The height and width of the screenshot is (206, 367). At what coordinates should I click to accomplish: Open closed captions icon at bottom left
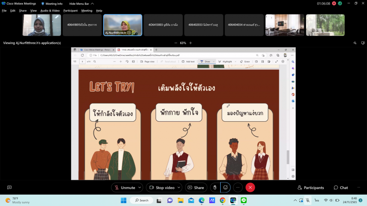pyautogui.click(x=9, y=187)
